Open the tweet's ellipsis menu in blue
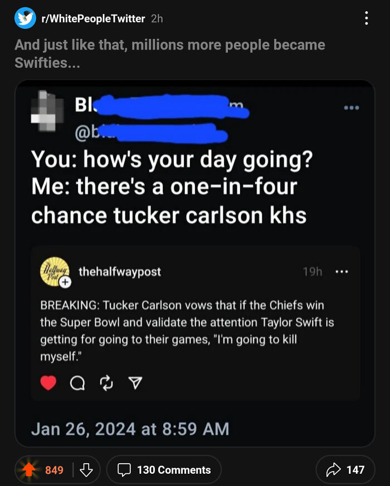Viewport: 390px width, 486px height. point(352,107)
